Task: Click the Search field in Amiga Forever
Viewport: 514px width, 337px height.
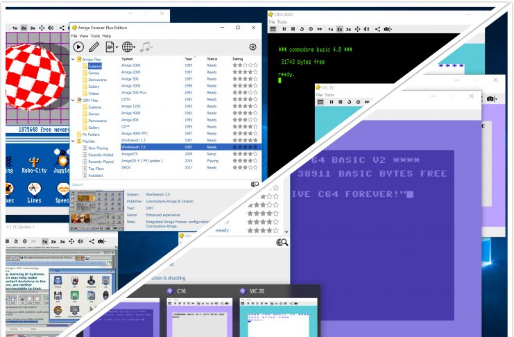Action: click(x=160, y=184)
